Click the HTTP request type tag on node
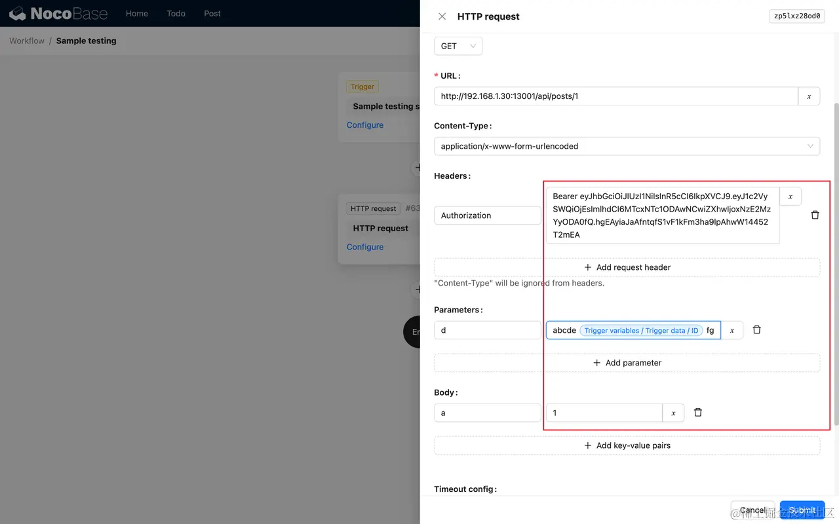839x524 pixels. point(374,209)
